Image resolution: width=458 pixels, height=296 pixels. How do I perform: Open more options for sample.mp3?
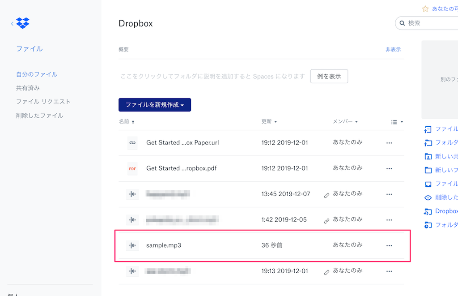(x=389, y=246)
